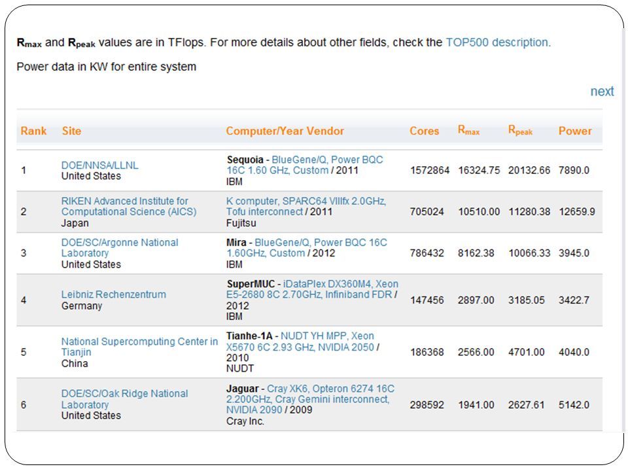
Task: Open SuperMUC iDataPlex DX360M4 link
Action: tap(313, 289)
